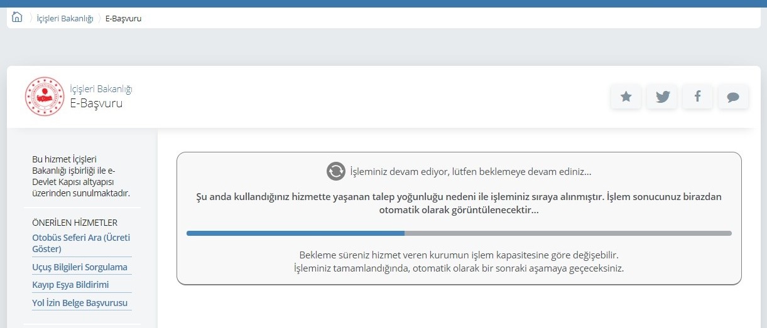
Task: Open the Otobüs Seferi Ara link
Action: point(81,243)
